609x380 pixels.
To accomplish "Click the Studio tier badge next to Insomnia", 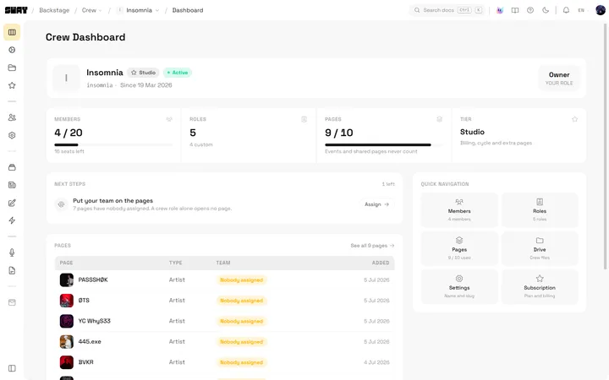I will click(x=143, y=73).
